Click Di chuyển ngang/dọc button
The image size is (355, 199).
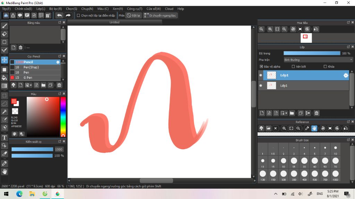click(160, 15)
